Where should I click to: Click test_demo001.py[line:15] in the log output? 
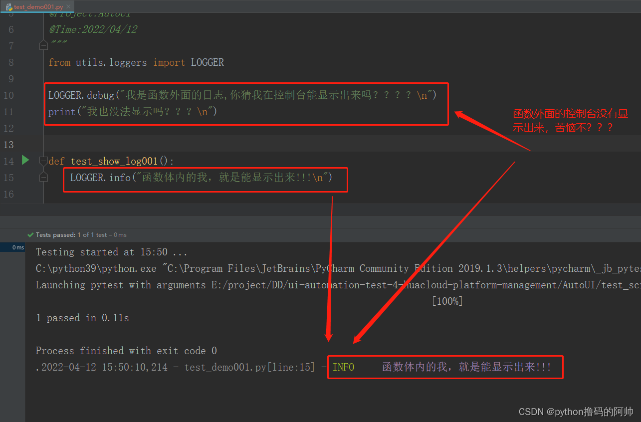pos(250,367)
